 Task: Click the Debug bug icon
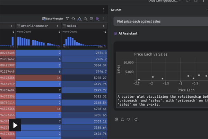click(x=196, y=1)
